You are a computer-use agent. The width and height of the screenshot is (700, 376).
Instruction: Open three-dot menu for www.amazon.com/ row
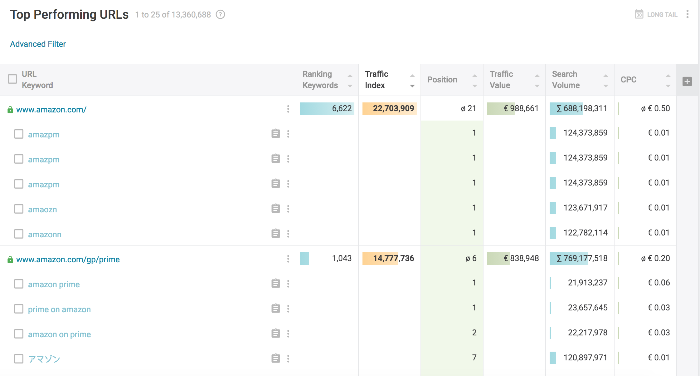288,109
